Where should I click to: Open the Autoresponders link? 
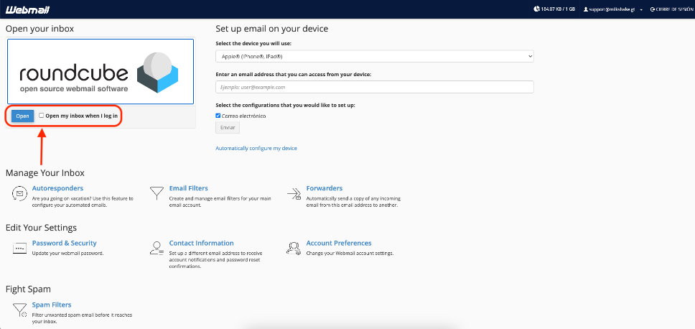click(57, 188)
